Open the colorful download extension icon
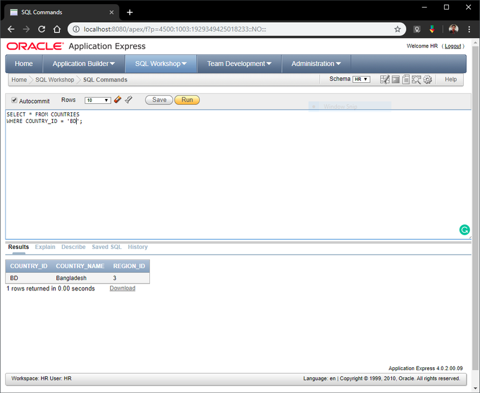Image resolution: width=480 pixels, height=393 pixels. [432, 29]
